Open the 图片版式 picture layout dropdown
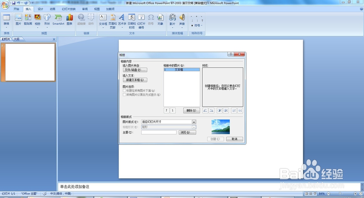This screenshot has height=198, width=364. click(194, 122)
